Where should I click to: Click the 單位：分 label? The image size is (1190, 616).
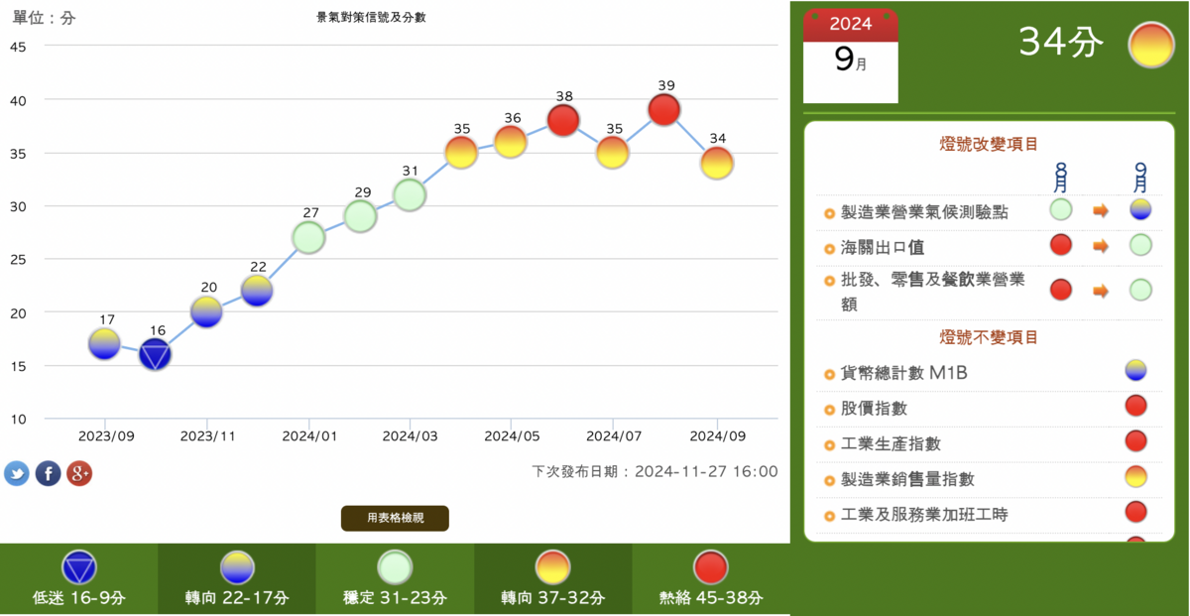click(x=44, y=18)
